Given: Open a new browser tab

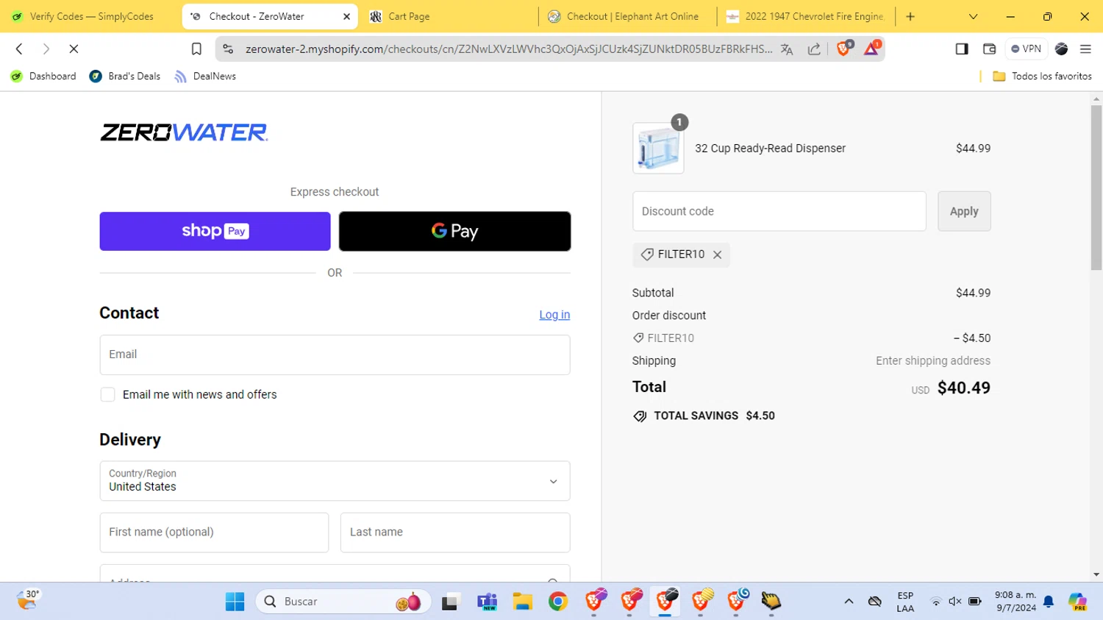Looking at the screenshot, I should [x=910, y=16].
